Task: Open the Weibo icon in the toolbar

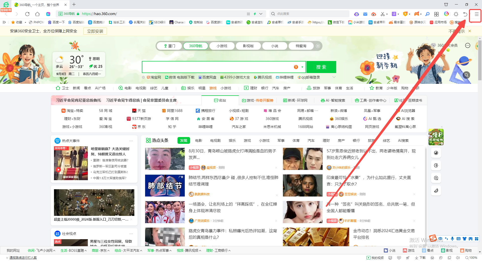Action: 374,14
